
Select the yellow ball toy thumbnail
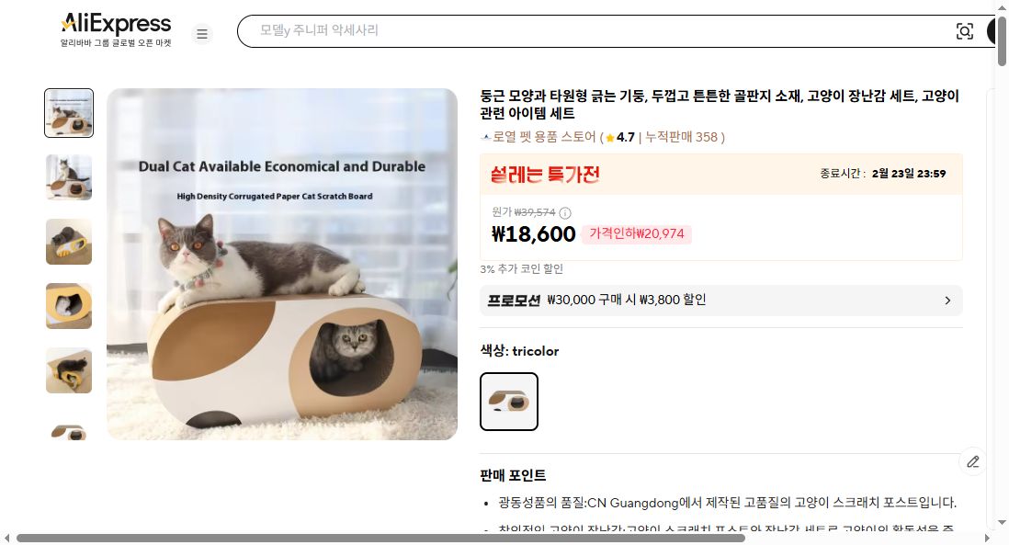68,242
